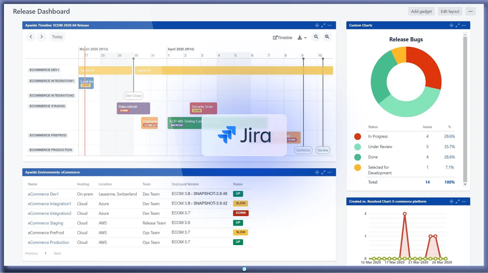Open Apwide Environments gadget options menu
Image resolution: width=488 pixels, height=273 pixels.
(329, 172)
